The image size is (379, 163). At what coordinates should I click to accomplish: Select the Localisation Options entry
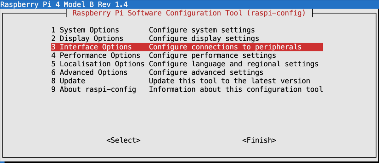pos(98,64)
